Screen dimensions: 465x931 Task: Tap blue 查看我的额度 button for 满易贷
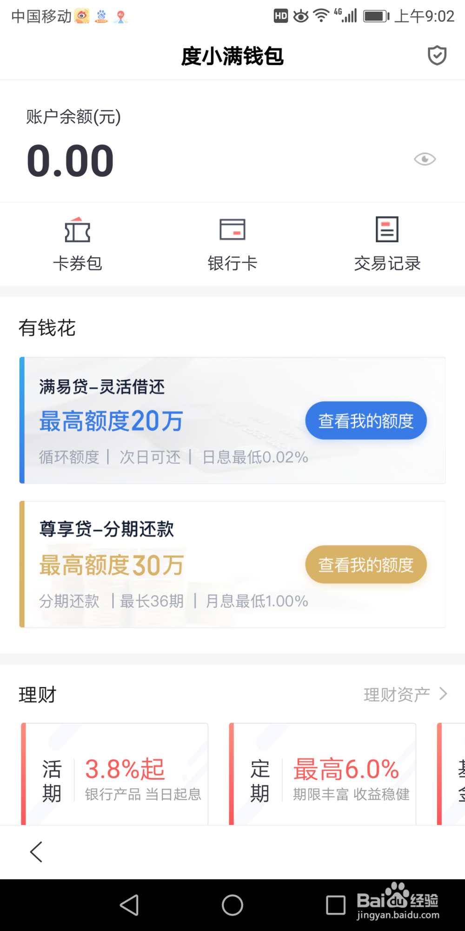(366, 420)
